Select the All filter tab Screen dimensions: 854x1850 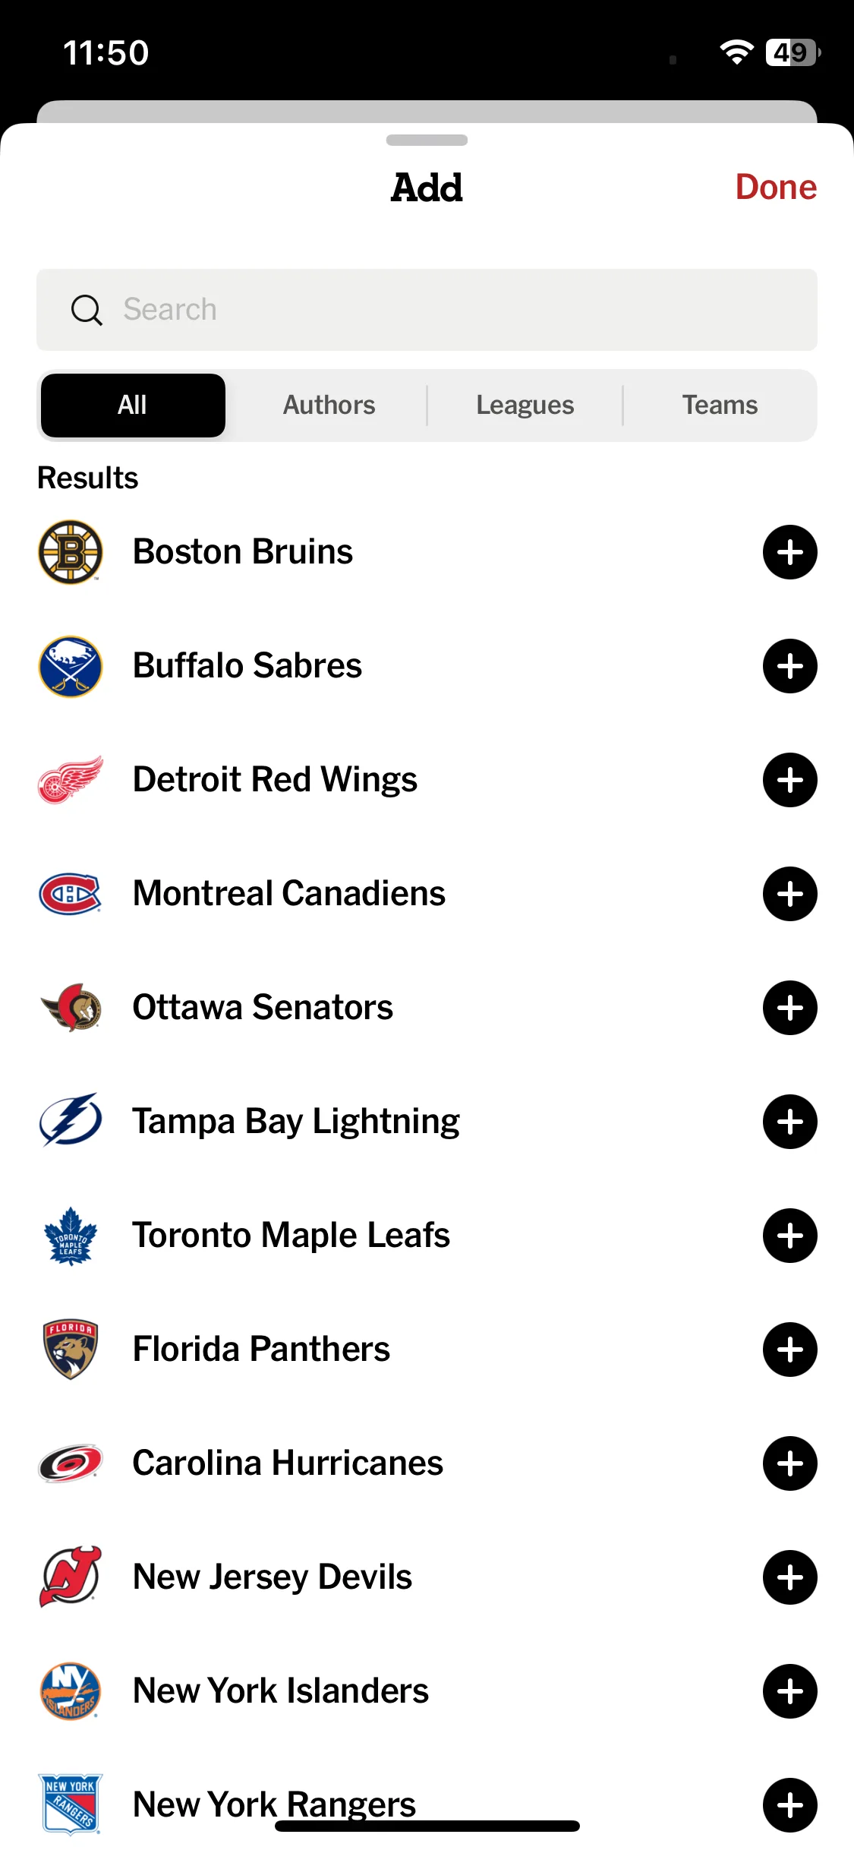click(133, 406)
